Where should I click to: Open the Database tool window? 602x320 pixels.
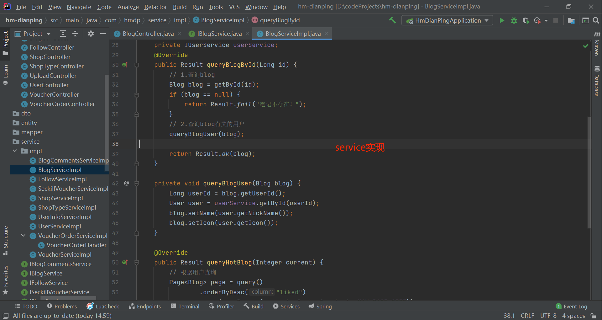coord(597,81)
